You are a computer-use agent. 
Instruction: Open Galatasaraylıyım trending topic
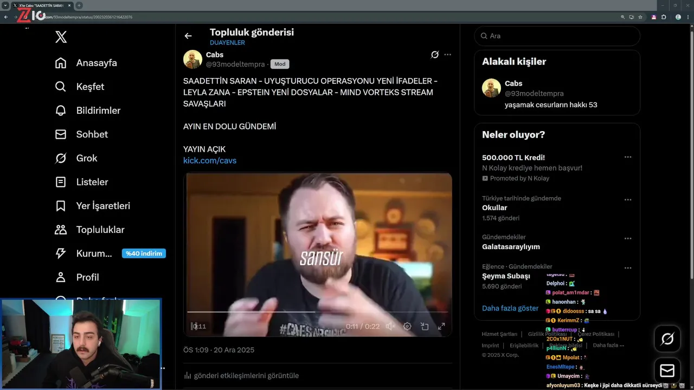511,246
